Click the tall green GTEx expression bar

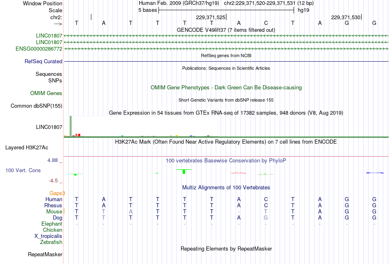click(x=71, y=126)
